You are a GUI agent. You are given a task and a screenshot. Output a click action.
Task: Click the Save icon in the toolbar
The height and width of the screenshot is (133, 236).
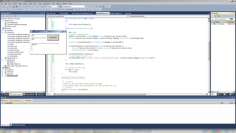click(x=14, y=6)
